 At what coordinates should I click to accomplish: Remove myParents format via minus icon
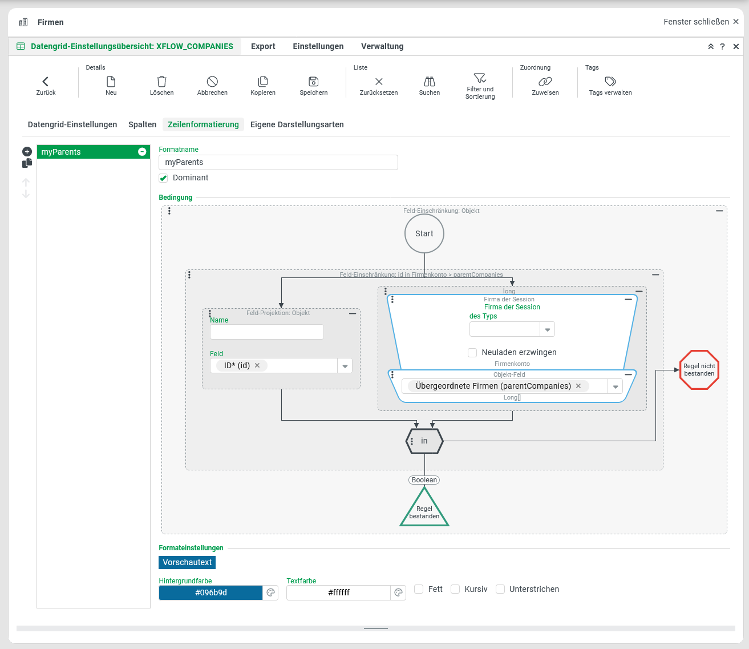pos(142,152)
